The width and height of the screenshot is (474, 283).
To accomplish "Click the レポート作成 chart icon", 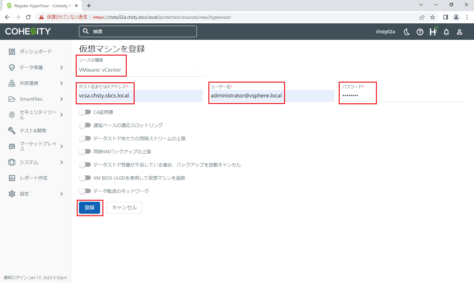I will (12, 178).
